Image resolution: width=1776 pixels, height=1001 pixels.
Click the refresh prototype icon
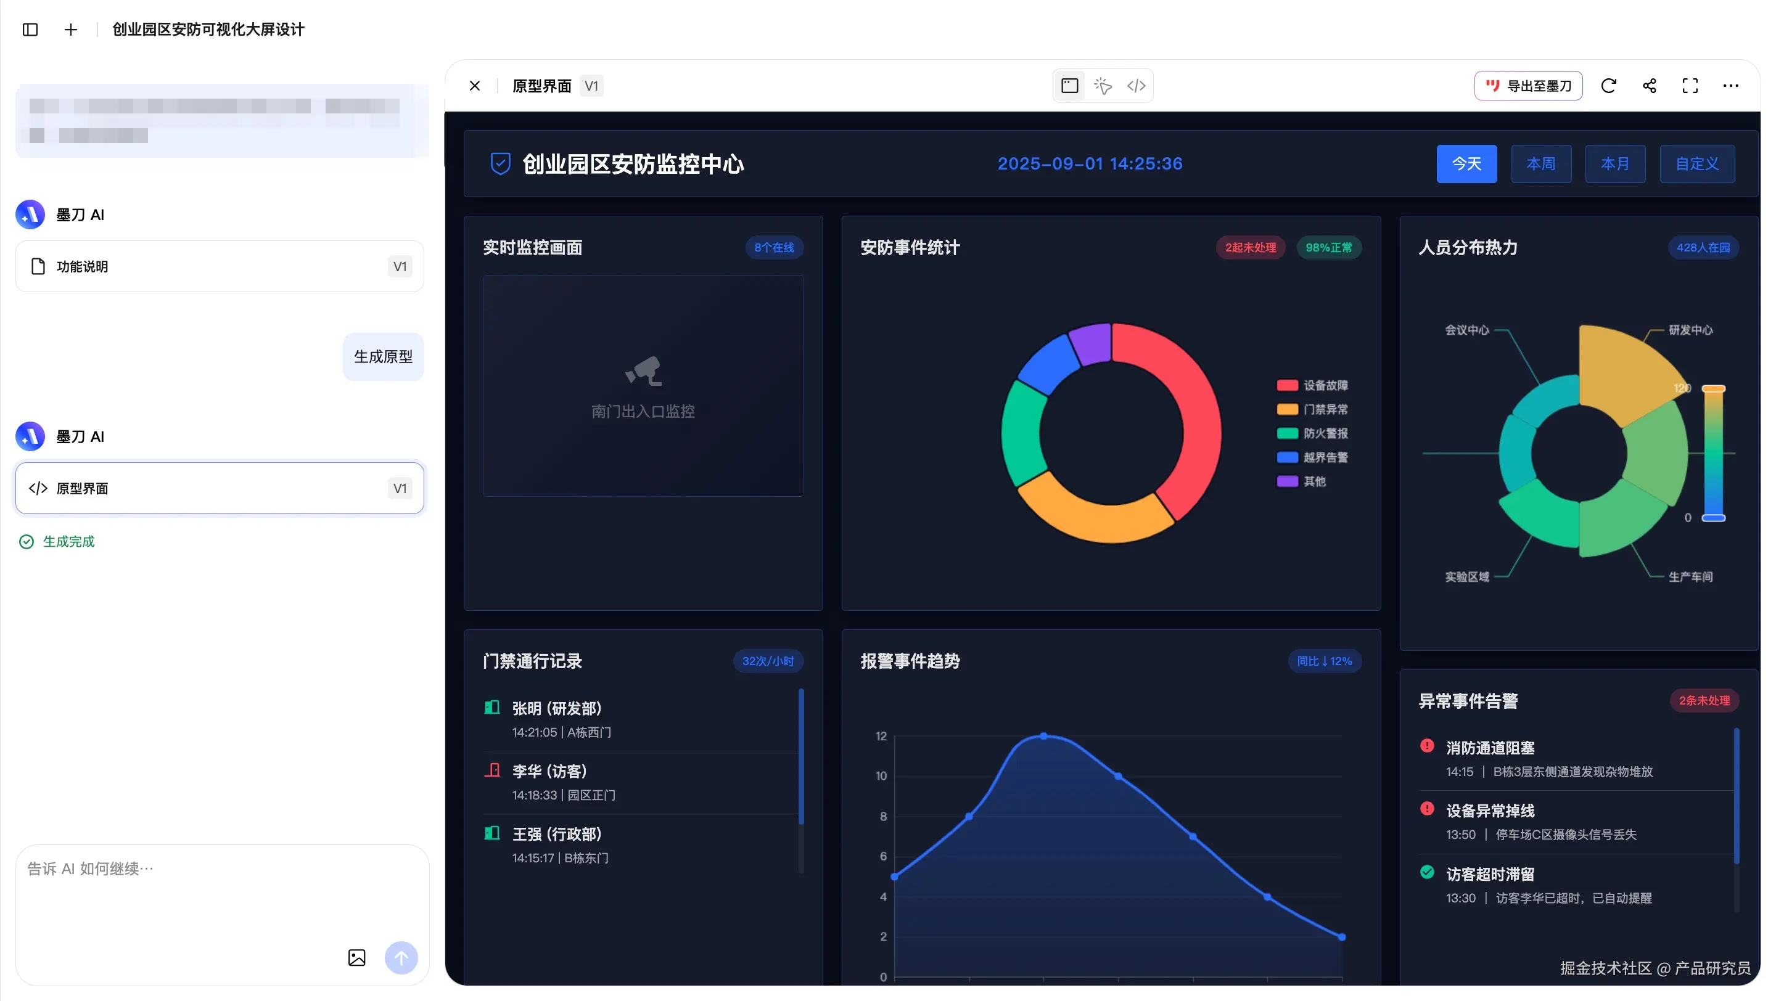[1608, 86]
